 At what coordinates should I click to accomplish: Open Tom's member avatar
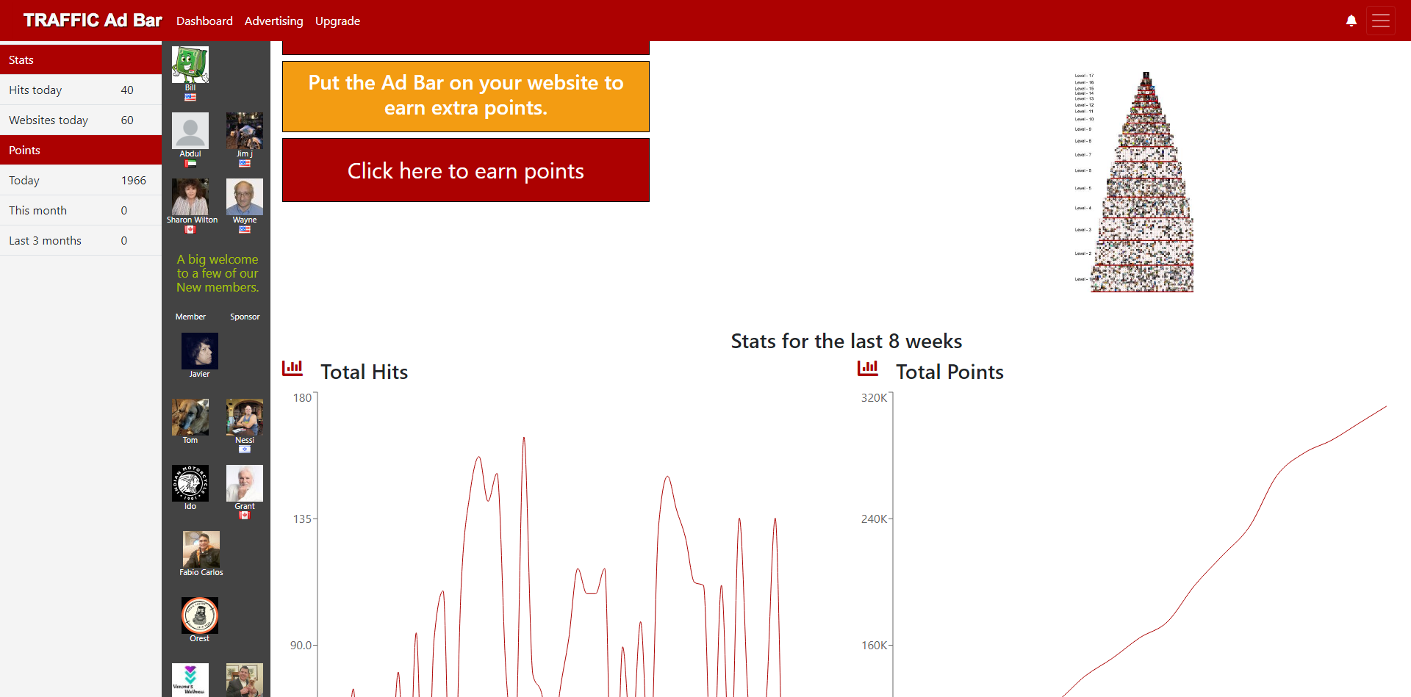(190, 417)
